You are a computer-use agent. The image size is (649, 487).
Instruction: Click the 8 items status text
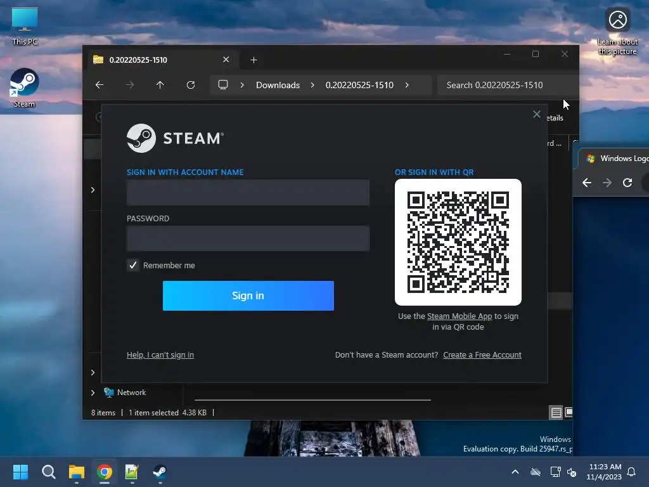coord(103,412)
